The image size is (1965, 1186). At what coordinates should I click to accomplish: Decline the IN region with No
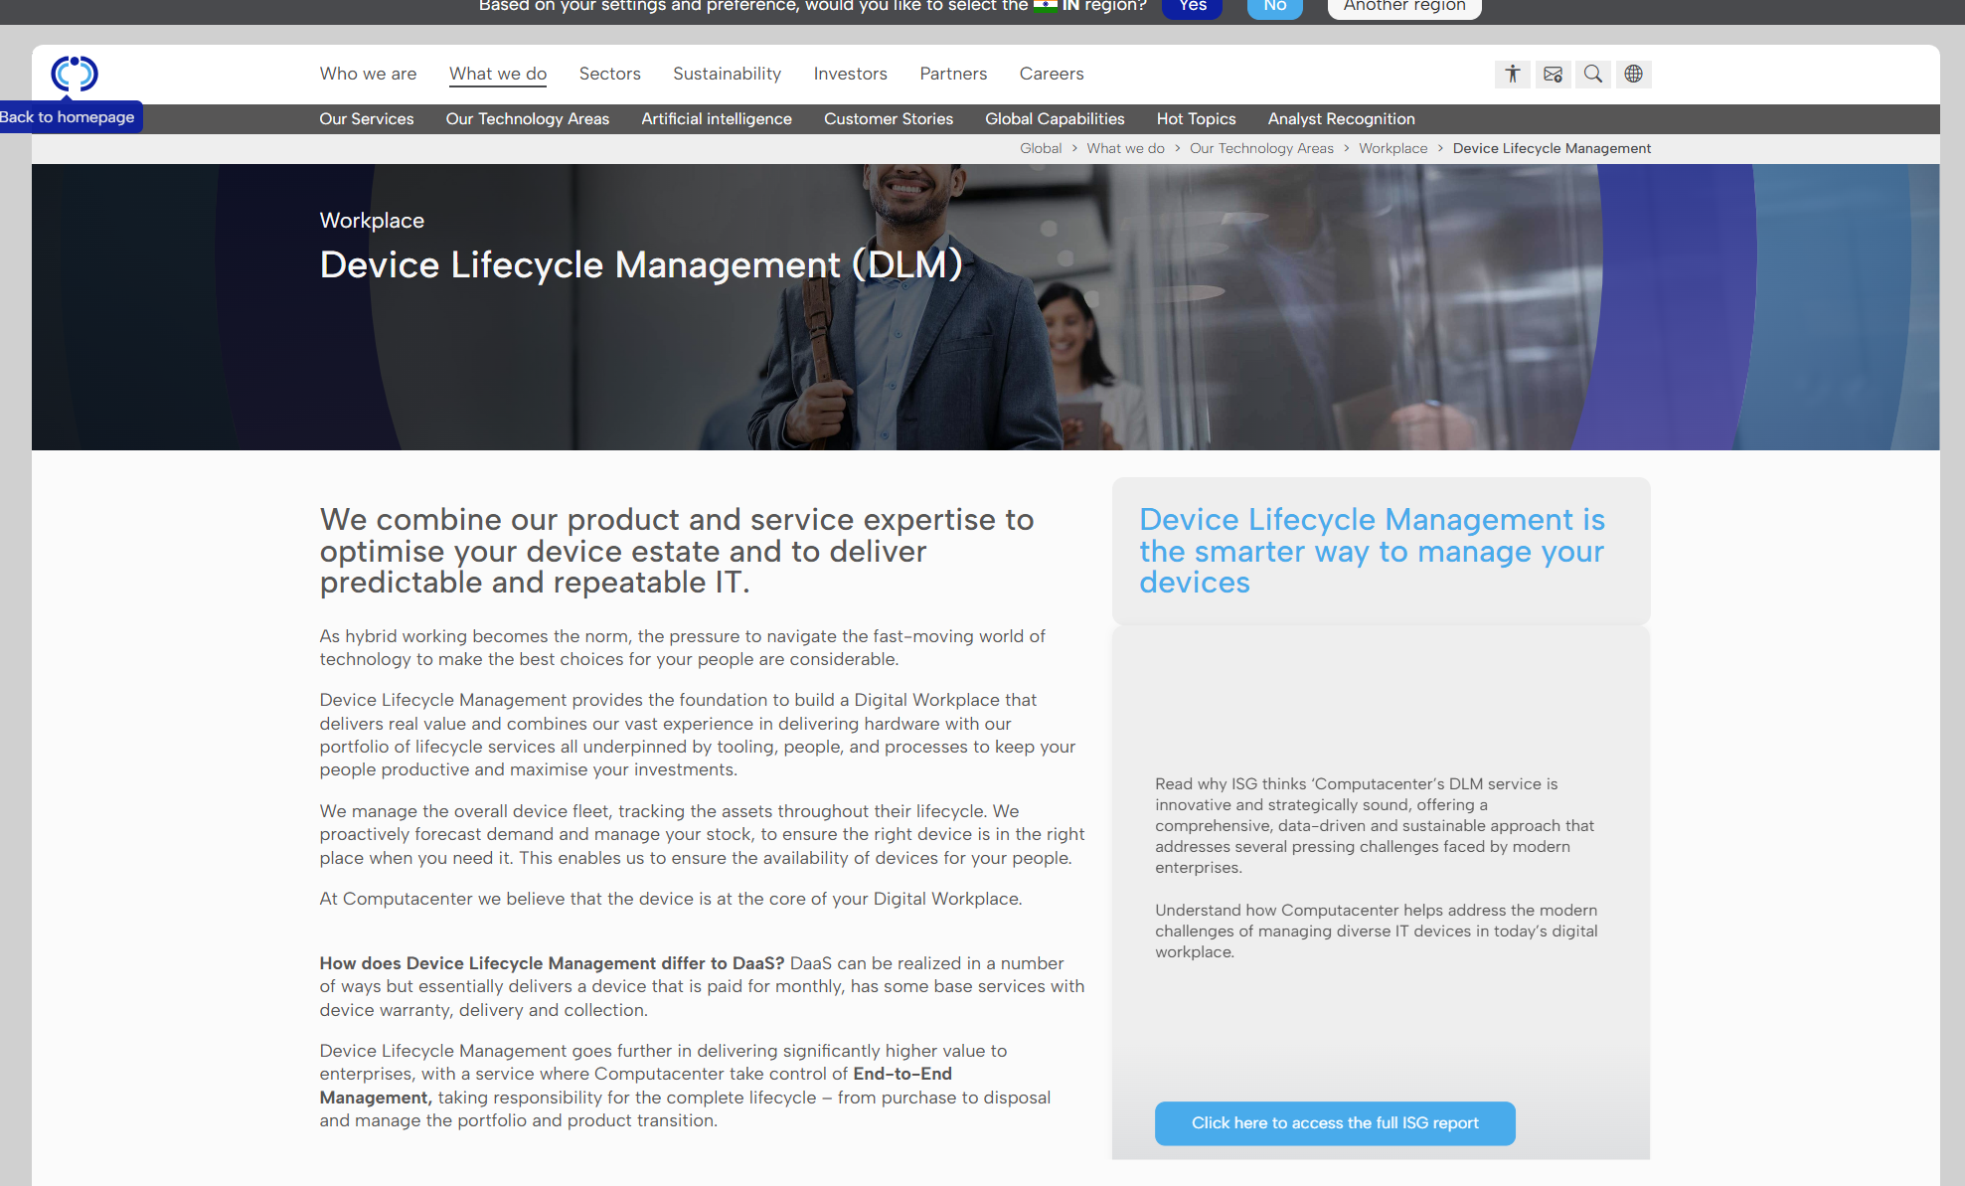pyautogui.click(x=1275, y=7)
